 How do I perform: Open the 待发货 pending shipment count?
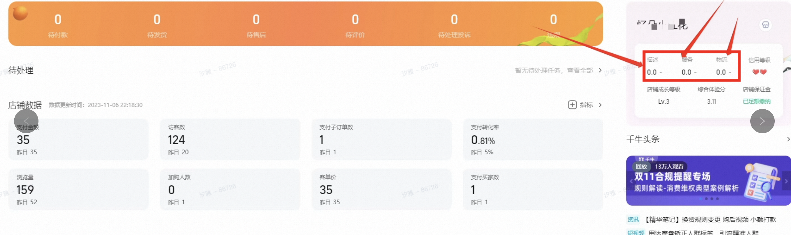coord(157,26)
